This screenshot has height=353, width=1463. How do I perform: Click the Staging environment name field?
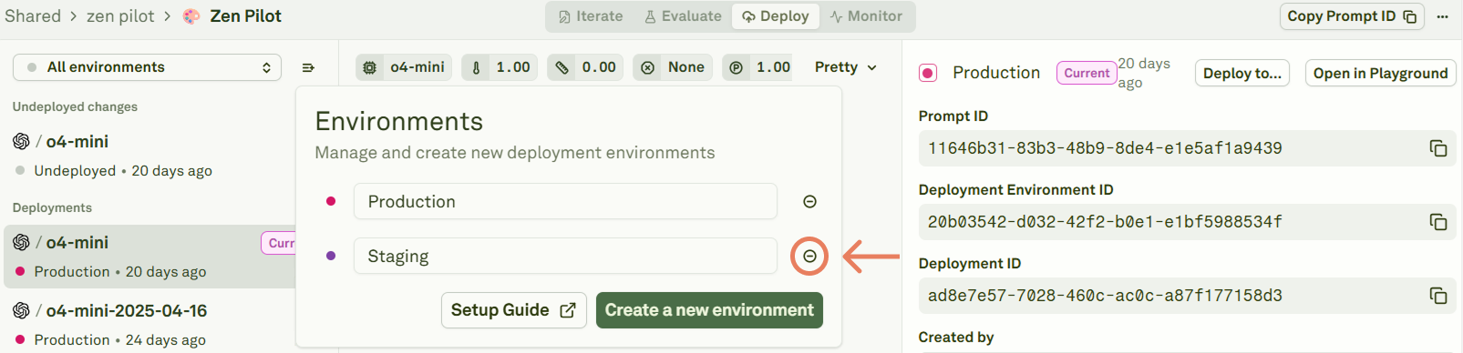(x=565, y=257)
